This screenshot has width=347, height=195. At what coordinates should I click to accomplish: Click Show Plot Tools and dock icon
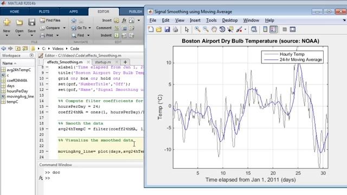(x=293, y=29)
